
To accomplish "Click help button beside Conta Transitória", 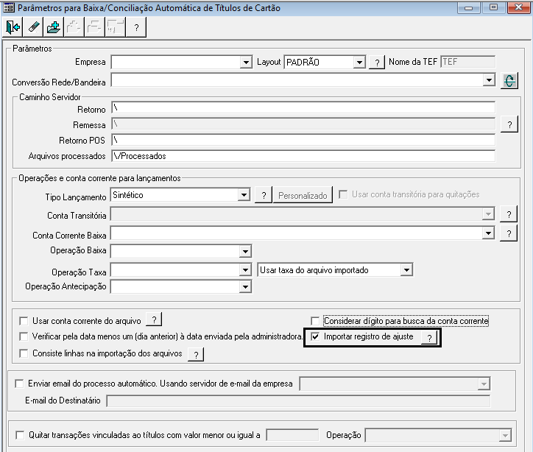I will pos(509,214).
